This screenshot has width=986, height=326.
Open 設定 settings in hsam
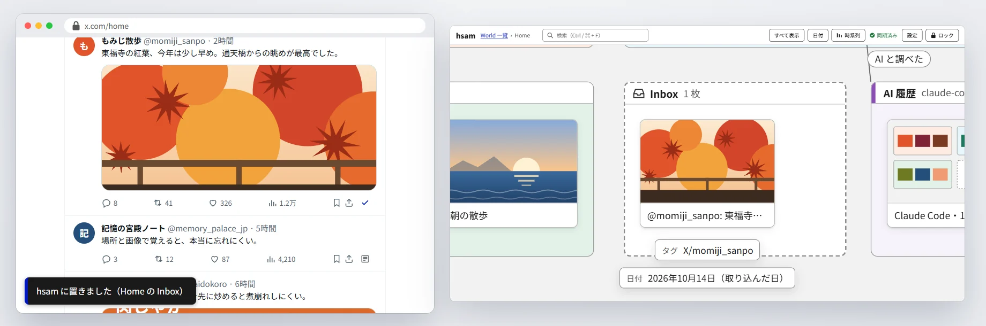tap(912, 35)
